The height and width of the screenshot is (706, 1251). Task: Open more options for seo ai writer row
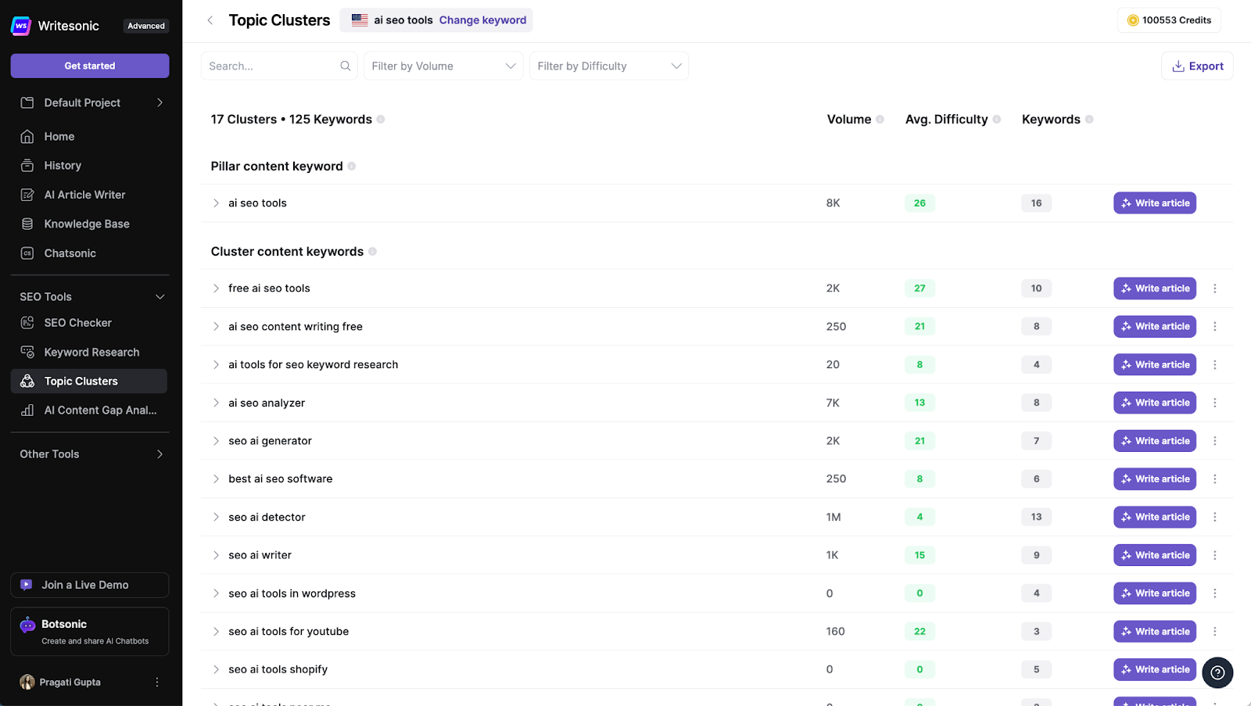(x=1215, y=555)
